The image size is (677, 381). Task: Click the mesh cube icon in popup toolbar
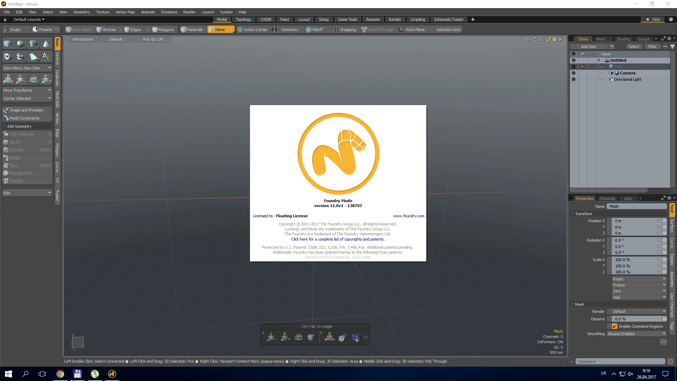click(311, 338)
